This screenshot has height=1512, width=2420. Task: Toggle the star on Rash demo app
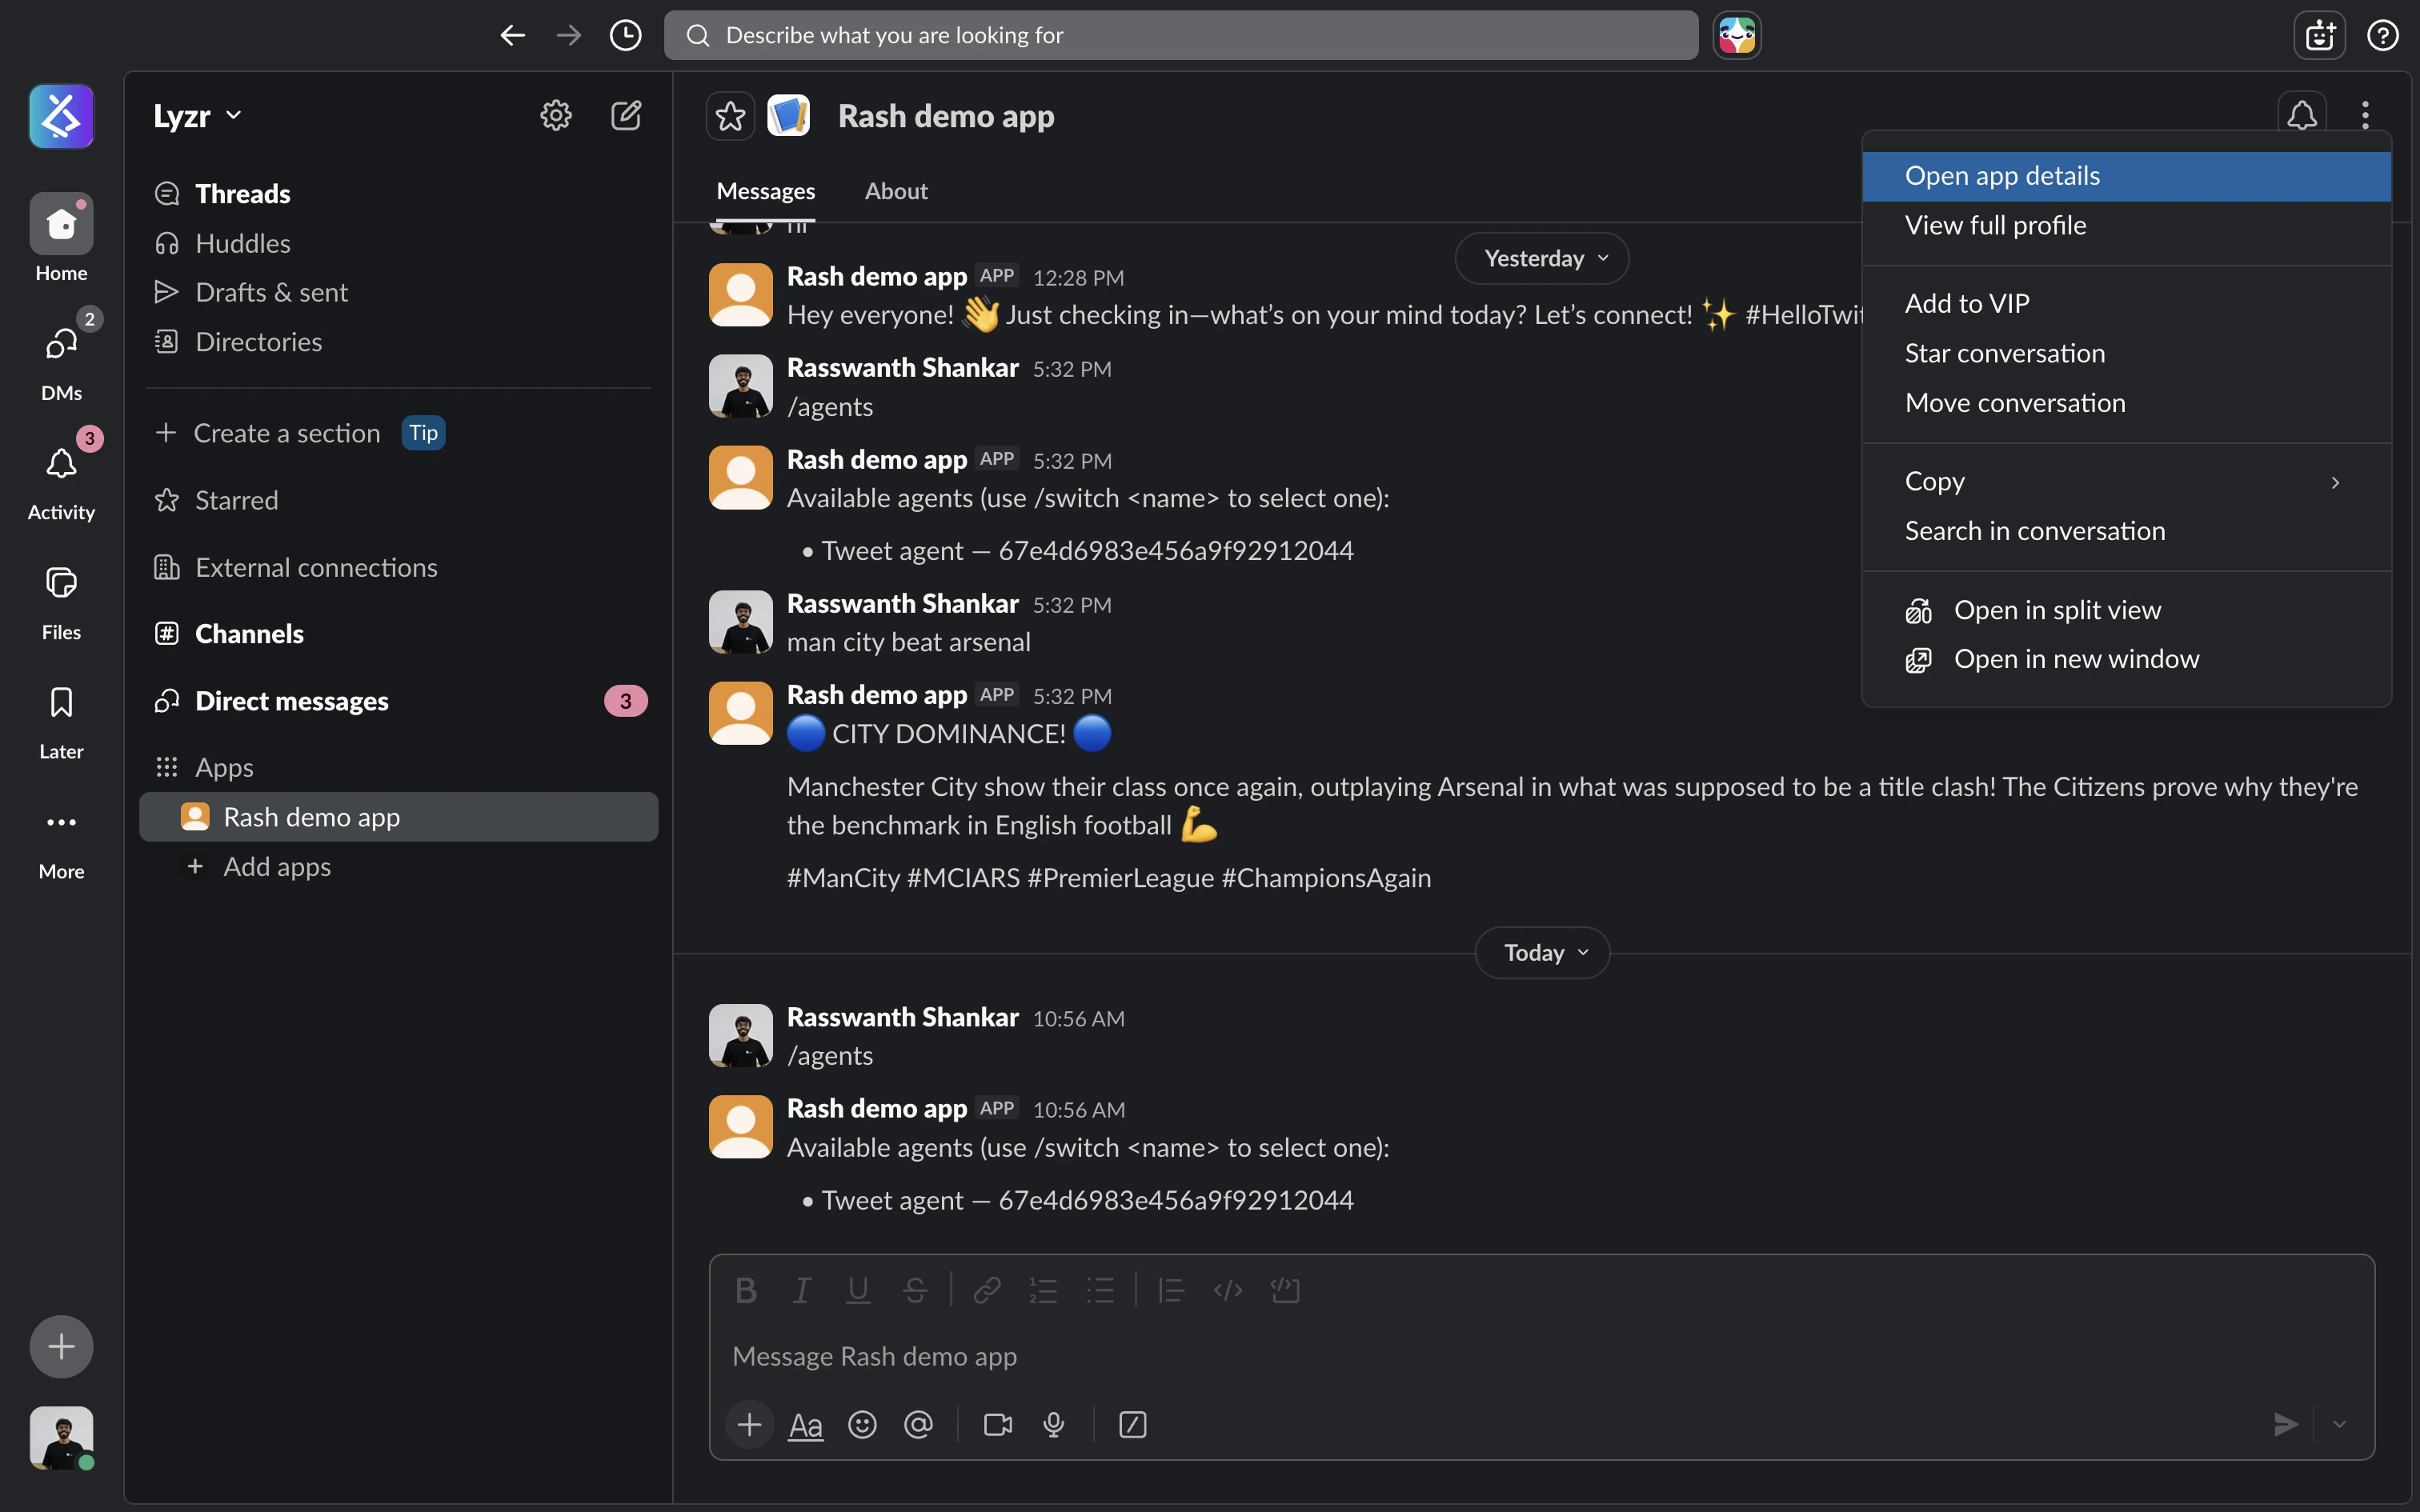(x=731, y=117)
